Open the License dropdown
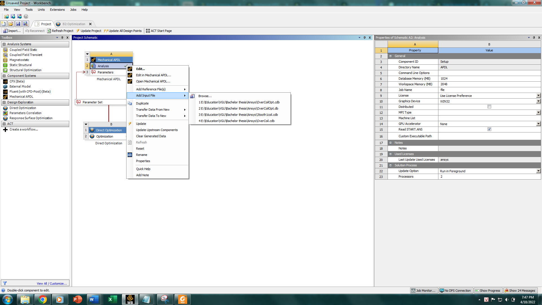Image resolution: width=542 pixels, height=305 pixels. [538, 95]
